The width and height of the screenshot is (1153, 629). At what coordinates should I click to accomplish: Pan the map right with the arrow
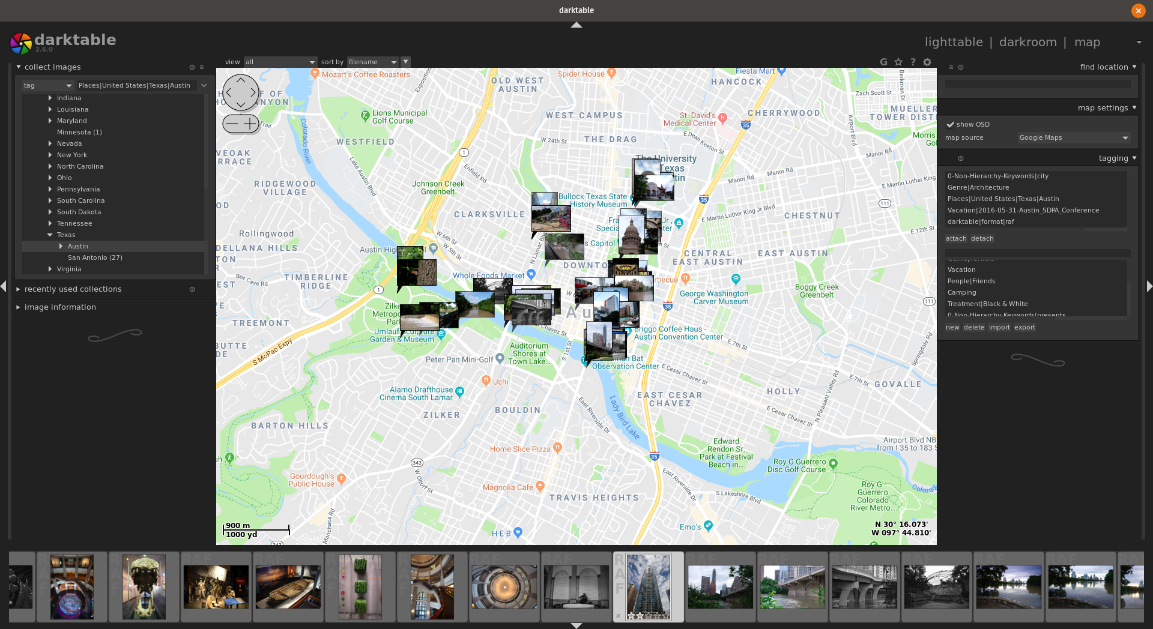(253, 92)
